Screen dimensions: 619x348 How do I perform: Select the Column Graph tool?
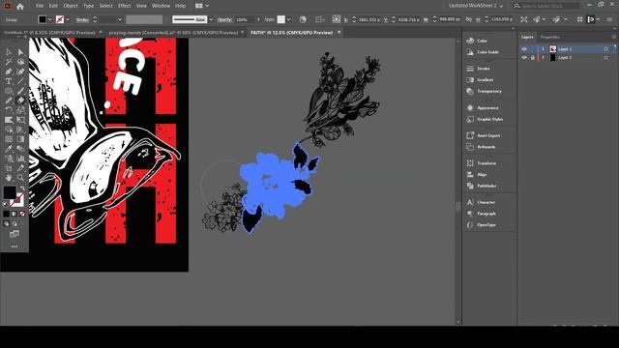[x=20, y=159]
